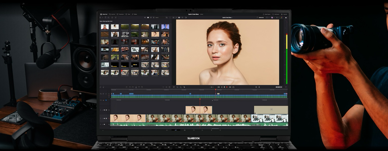Open the Effects panel icon

coord(133,14)
